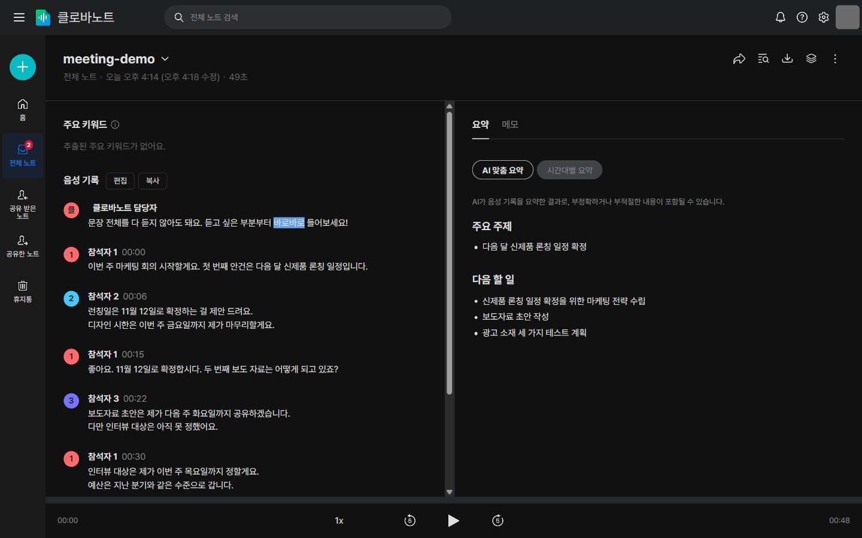Create a new note with plus button
The height and width of the screenshot is (538, 862).
tap(23, 67)
